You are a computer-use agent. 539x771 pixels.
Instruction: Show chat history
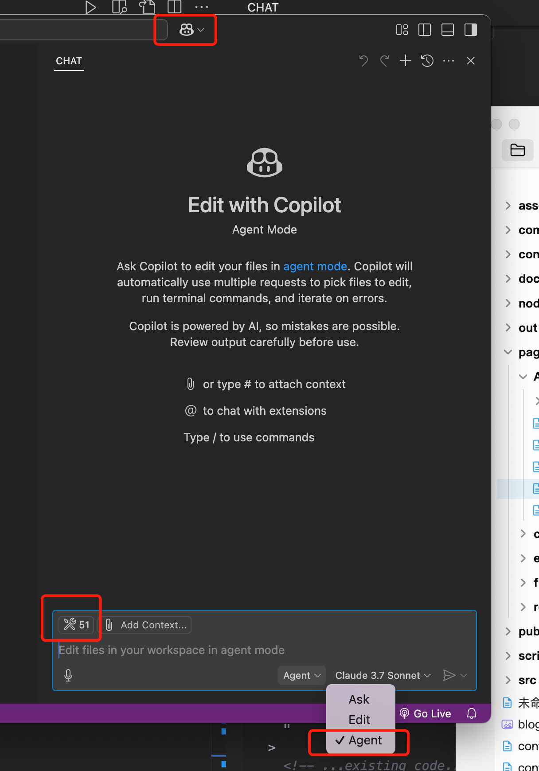coord(427,61)
